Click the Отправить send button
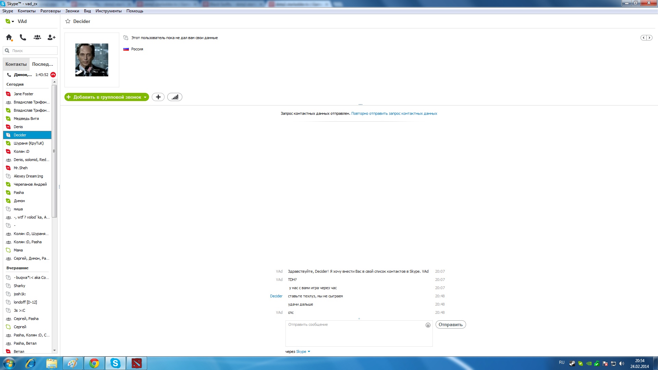Screen dimensions: 658x370 click(450, 324)
